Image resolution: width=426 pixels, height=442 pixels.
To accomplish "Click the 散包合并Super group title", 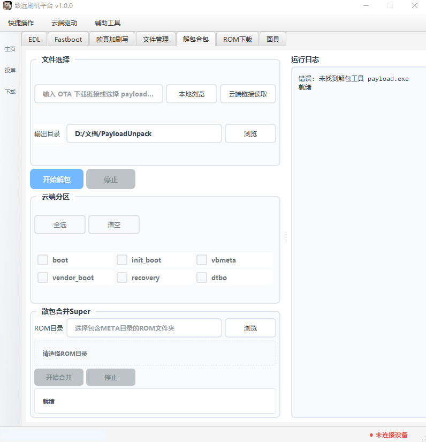I will tap(66, 311).
